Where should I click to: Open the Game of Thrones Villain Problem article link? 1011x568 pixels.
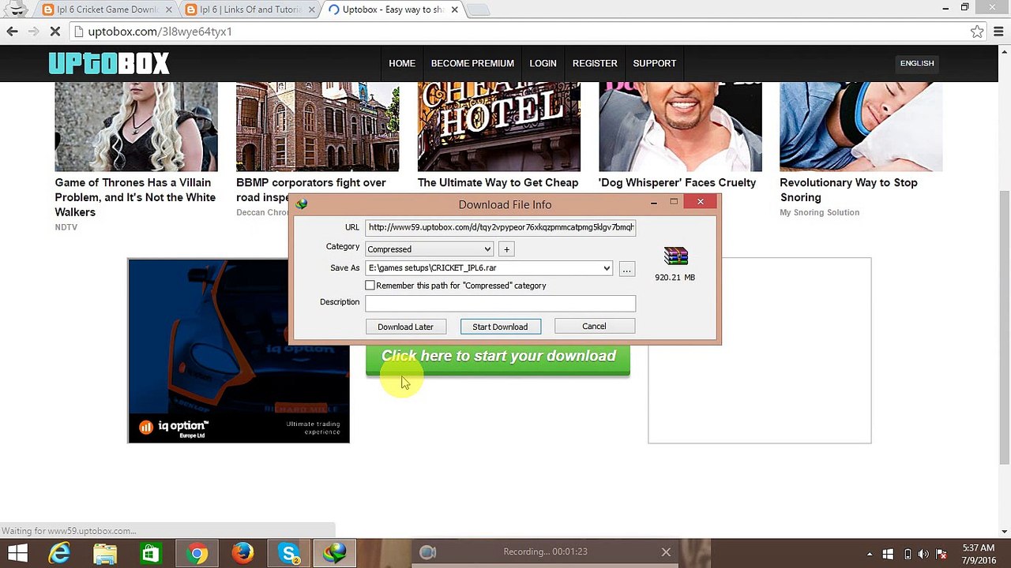pyautogui.click(x=135, y=197)
